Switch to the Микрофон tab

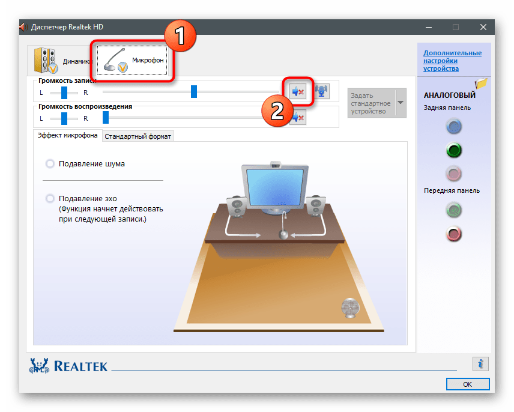(132, 60)
